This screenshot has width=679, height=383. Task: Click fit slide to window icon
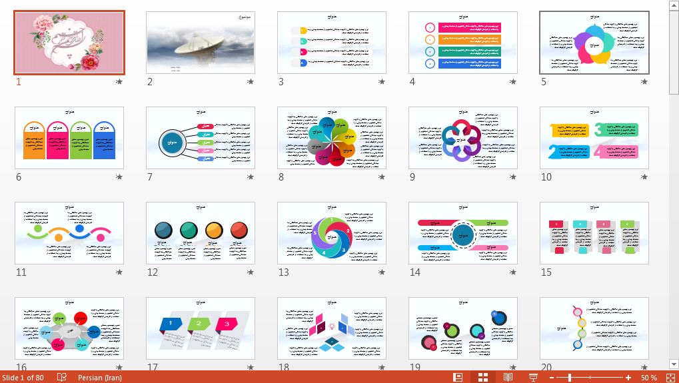coord(670,378)
